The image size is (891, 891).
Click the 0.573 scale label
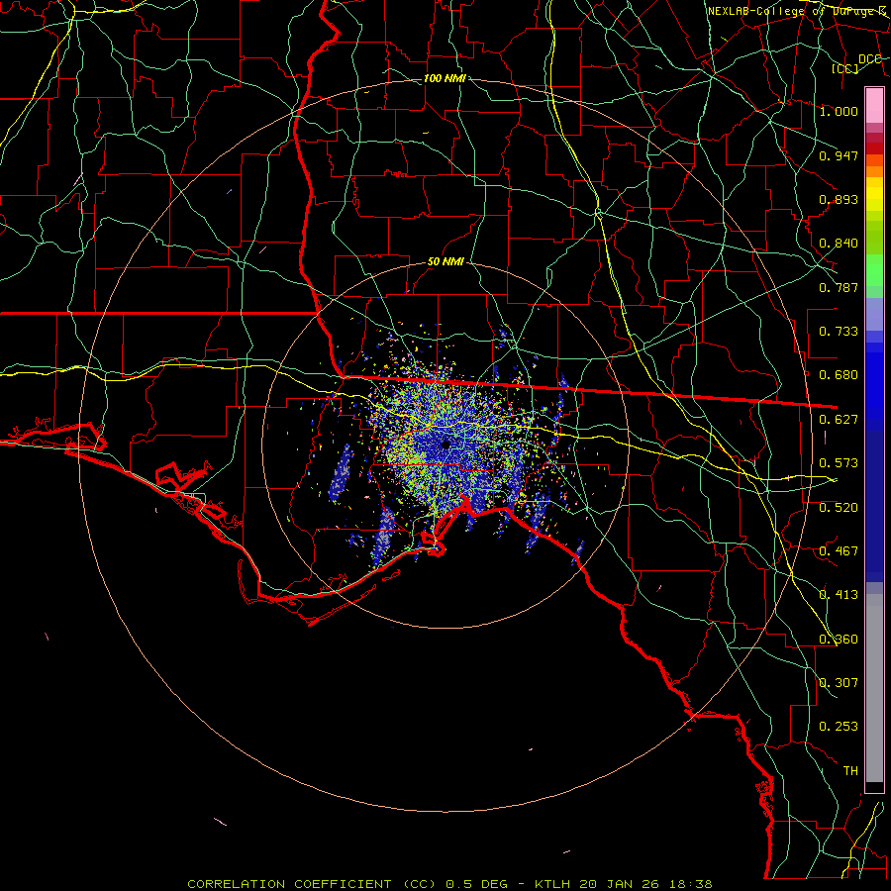pyautogui.click(x=839, y=463)
